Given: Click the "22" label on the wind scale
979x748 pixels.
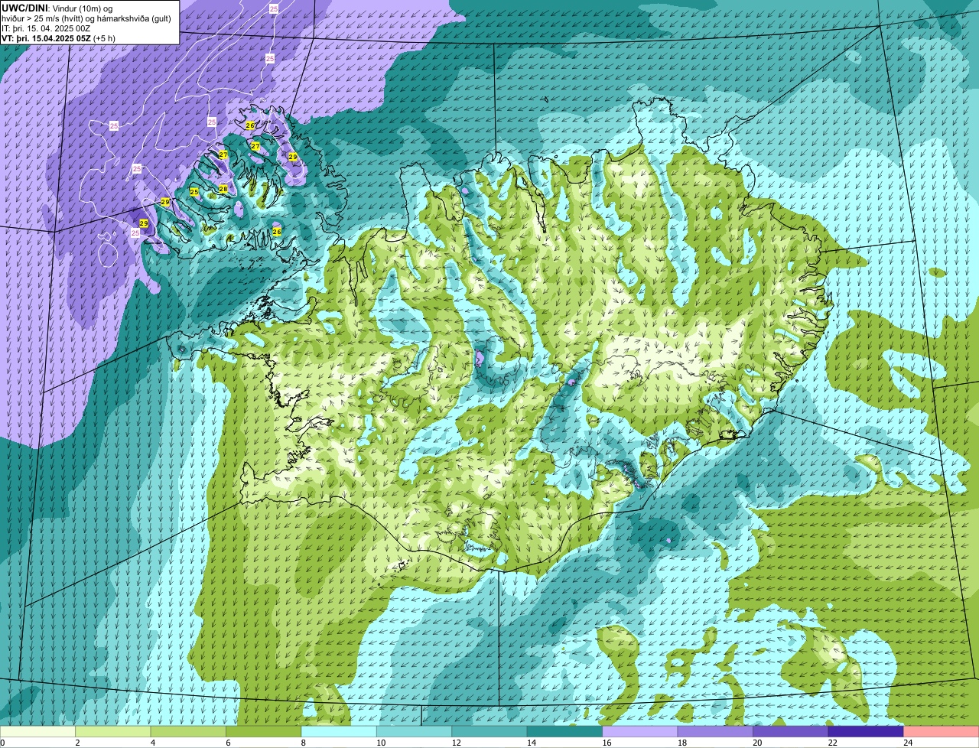Looking at the screenshot, I should [x=833, y=743].
